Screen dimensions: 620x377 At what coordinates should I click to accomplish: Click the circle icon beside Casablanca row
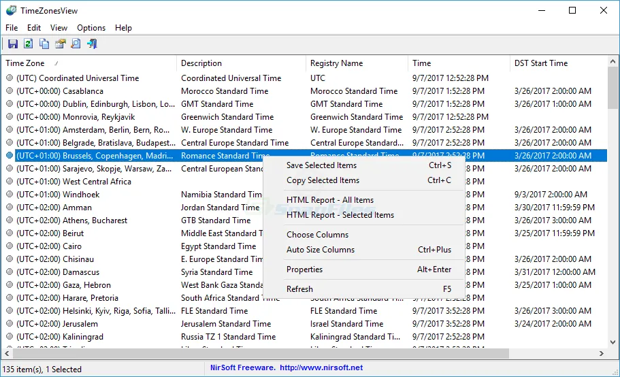pyautogui.click(x=10, y=91)
